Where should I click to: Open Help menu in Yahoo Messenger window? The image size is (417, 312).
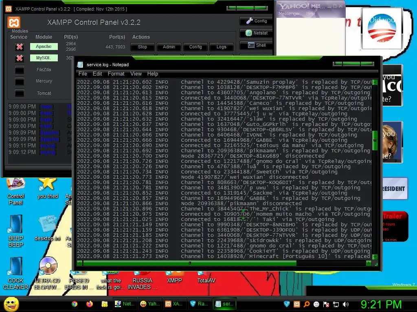click(x=310, y=13)
